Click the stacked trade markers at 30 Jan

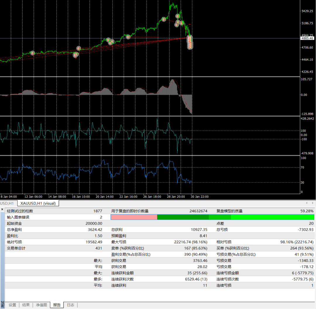click(x=190, y=42)
